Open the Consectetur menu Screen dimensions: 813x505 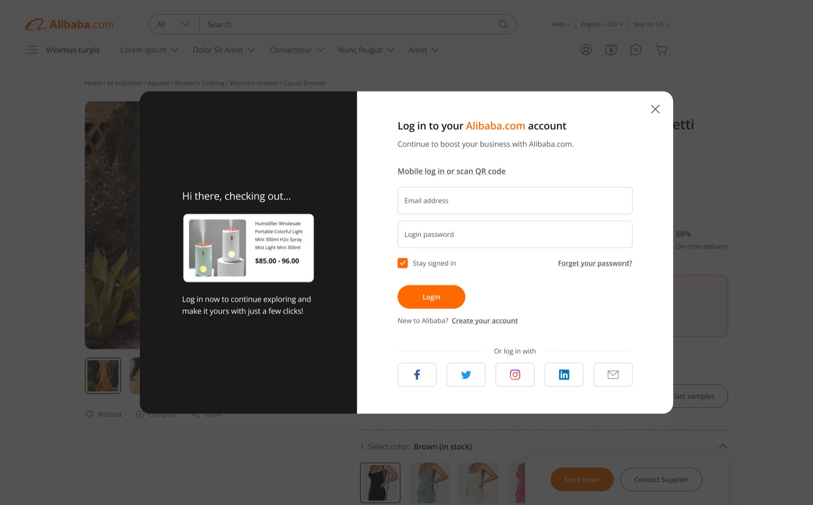point(297,50)
